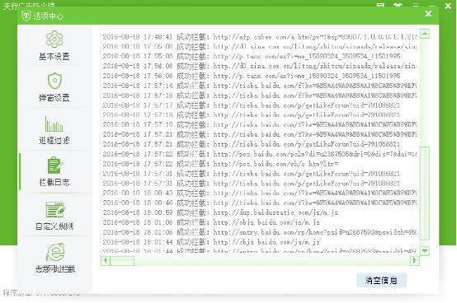Select the 17:57:22 pos.baidu.com/wh/o.htm entry

[x=220, y=164]
